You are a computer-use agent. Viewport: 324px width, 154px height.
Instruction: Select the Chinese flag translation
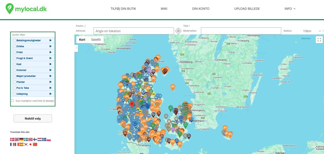[35, 144]
